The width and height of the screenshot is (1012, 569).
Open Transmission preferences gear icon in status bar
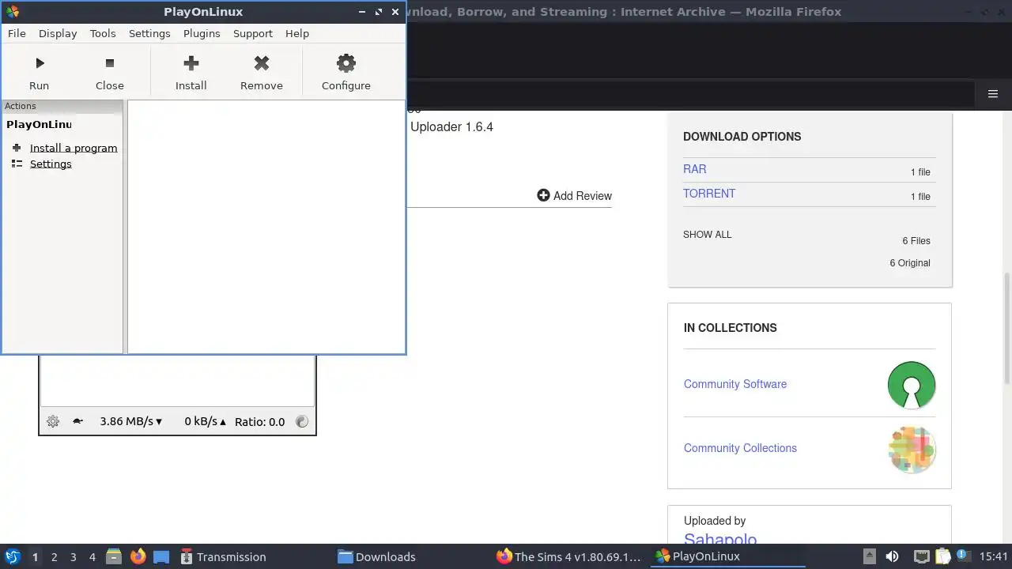[53, 421]
